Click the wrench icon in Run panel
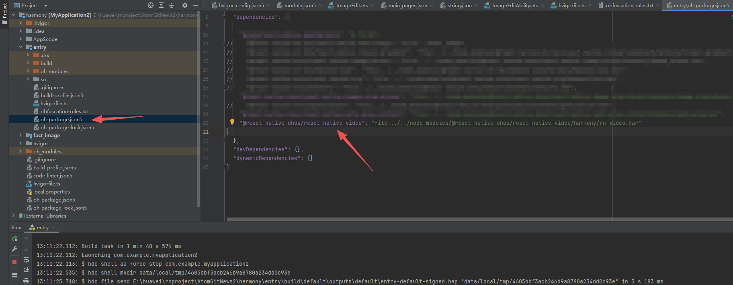The width and height of the screenshot is (733, 285). point(14,249)
